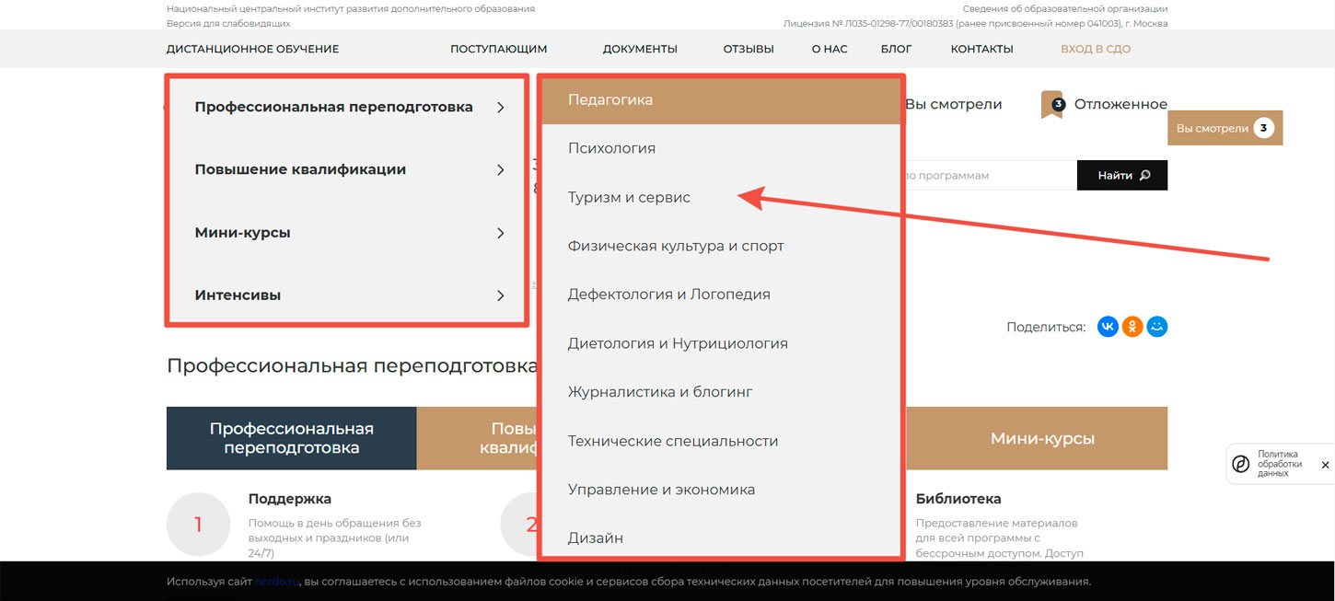Click the number 1 circle badge
The height and width of the screenshot is (601, 1335).
click(198, 525)
